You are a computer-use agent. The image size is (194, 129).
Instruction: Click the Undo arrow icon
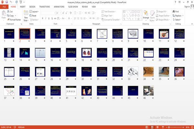tap(11, 2)
